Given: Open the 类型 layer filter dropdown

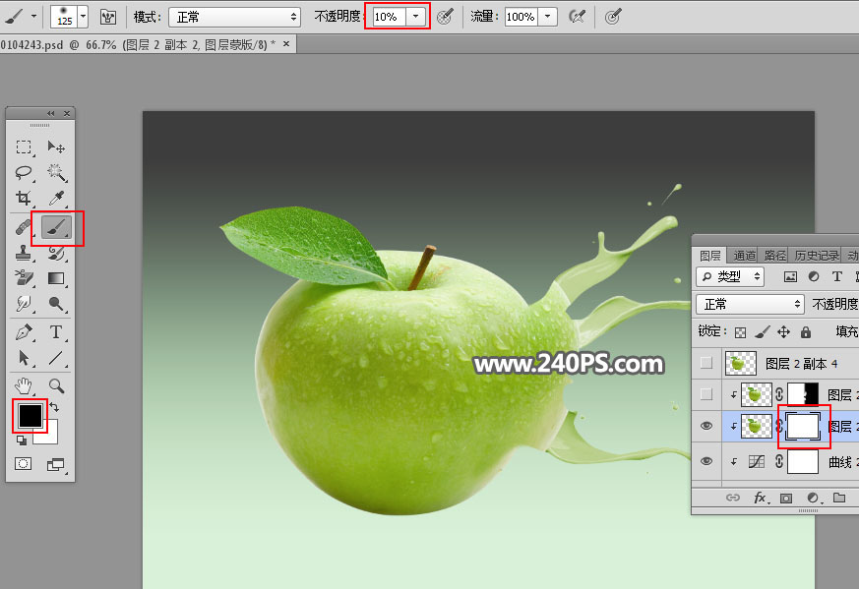Looking at the screenshot, I should point(731,276).
